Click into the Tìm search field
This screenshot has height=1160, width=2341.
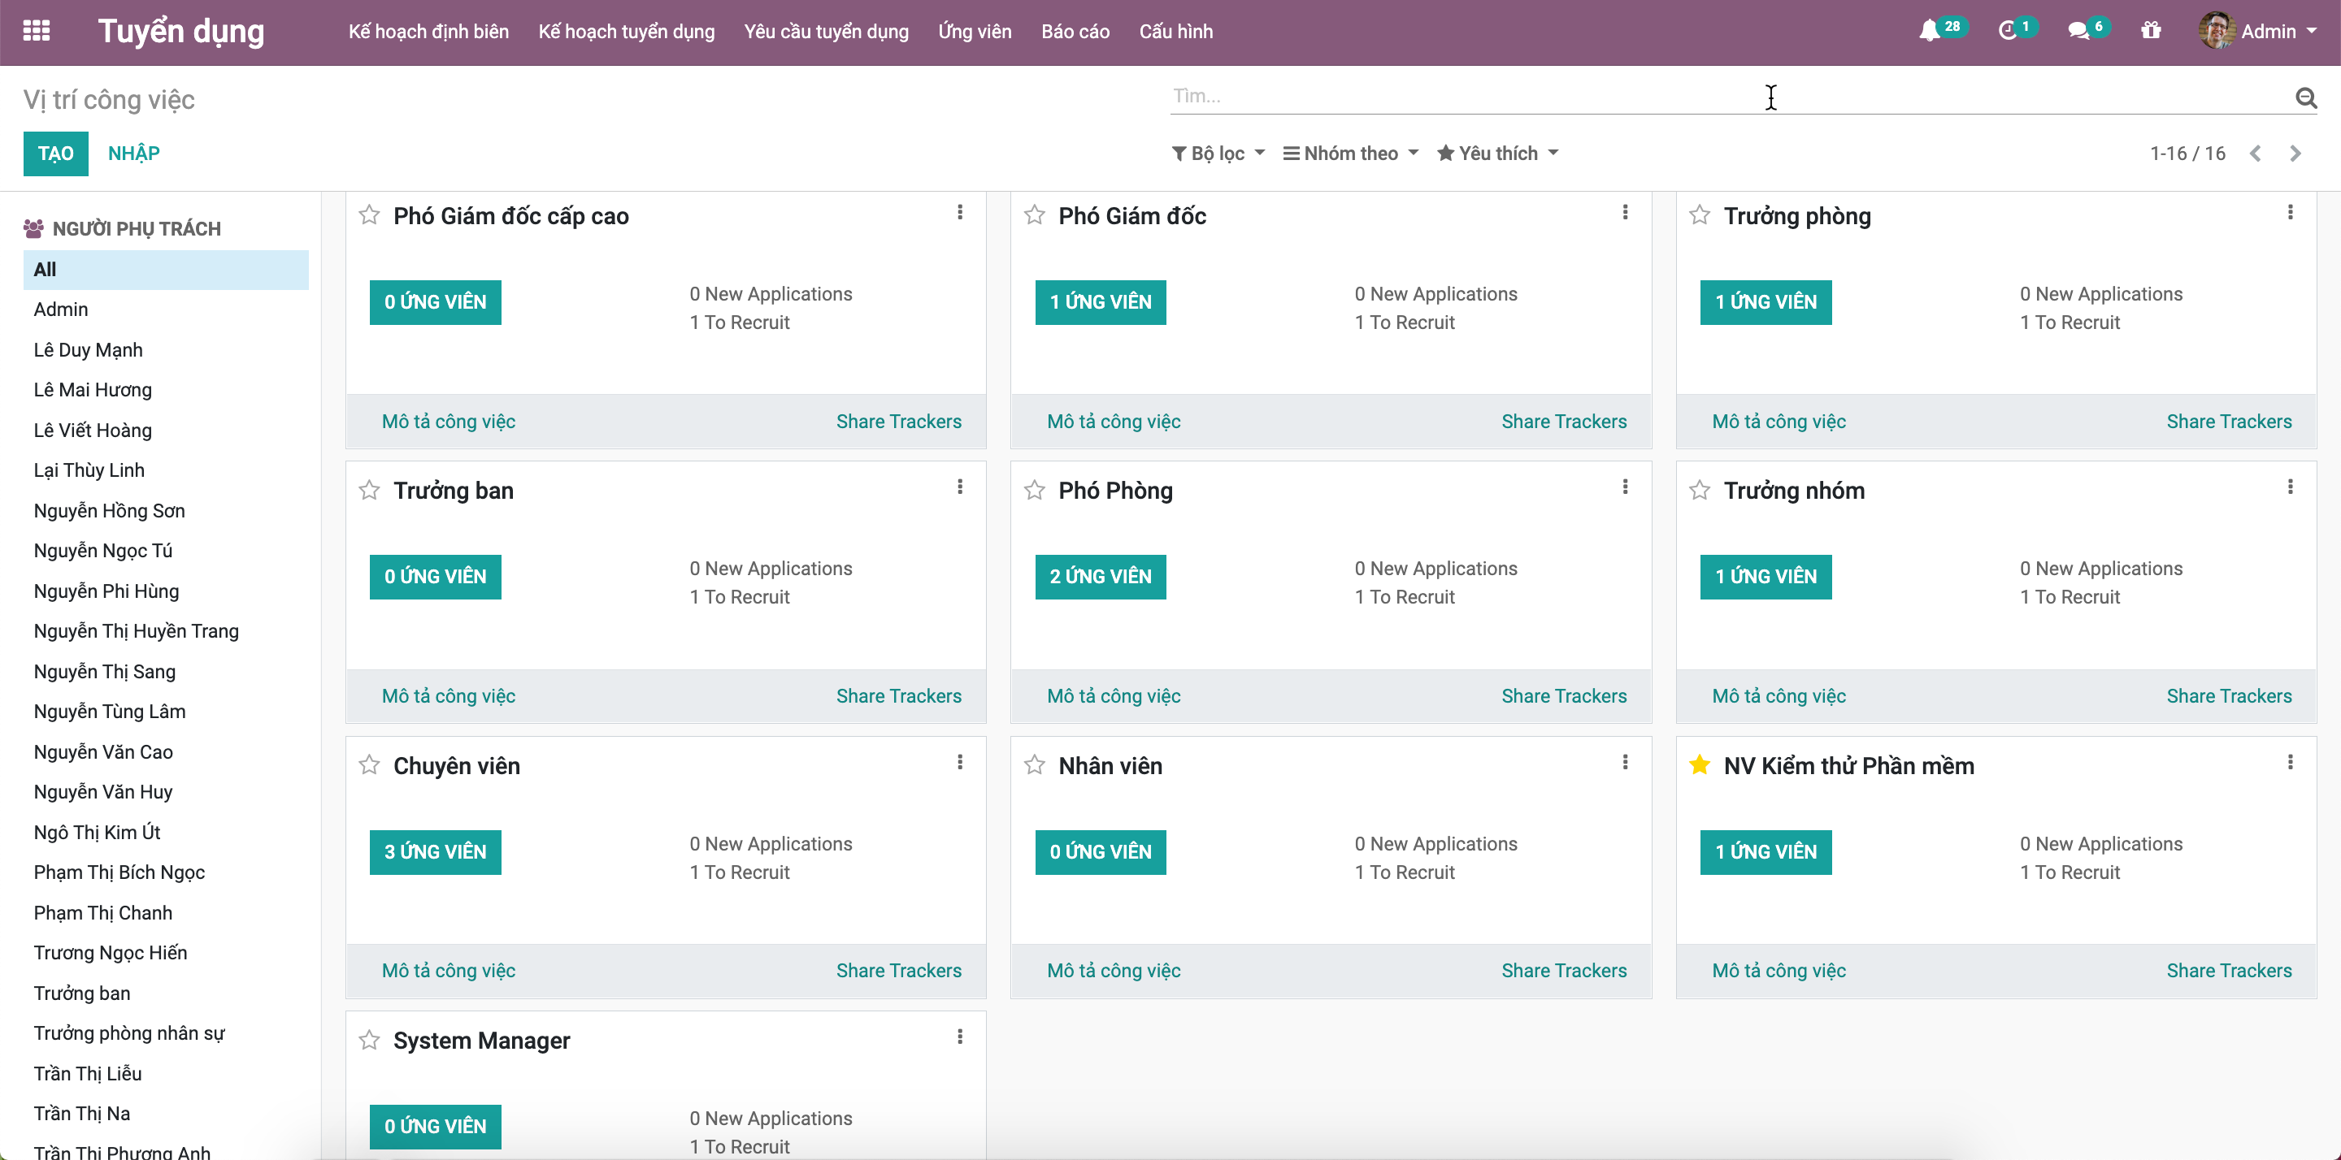[x=1726, y=97]
